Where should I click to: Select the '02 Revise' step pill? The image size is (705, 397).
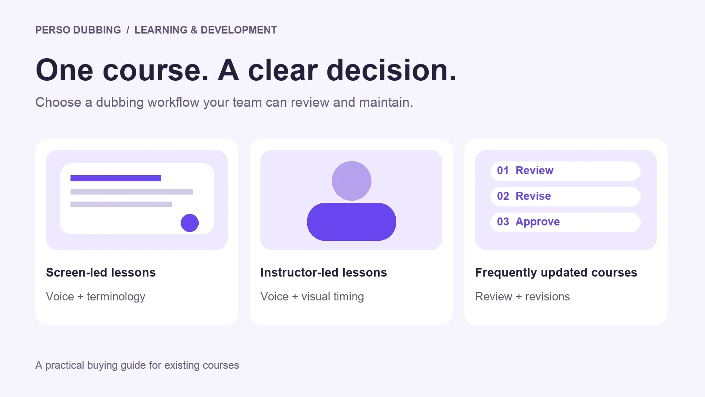coord(565,196)
